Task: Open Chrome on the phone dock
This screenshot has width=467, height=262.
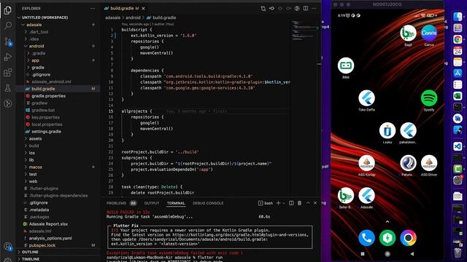Action: point(408,238)
